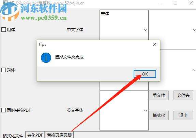Open the middle right list dropdown arrow
The height and width of the screenshot is (138, 196).
point(194,70)
